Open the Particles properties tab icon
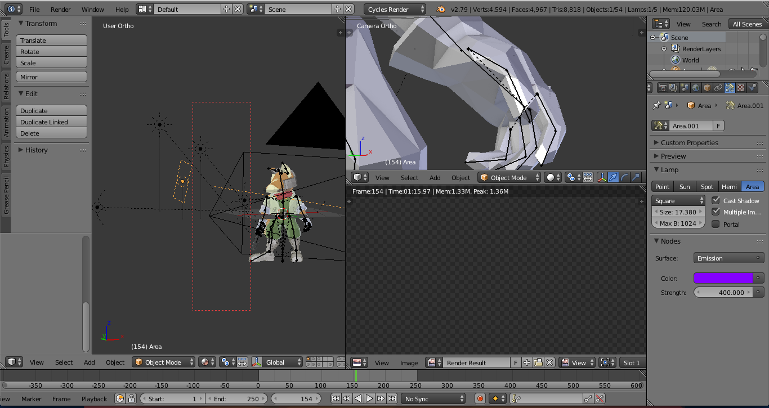This screenshot has height=408, width=769. tap(752, 87)
